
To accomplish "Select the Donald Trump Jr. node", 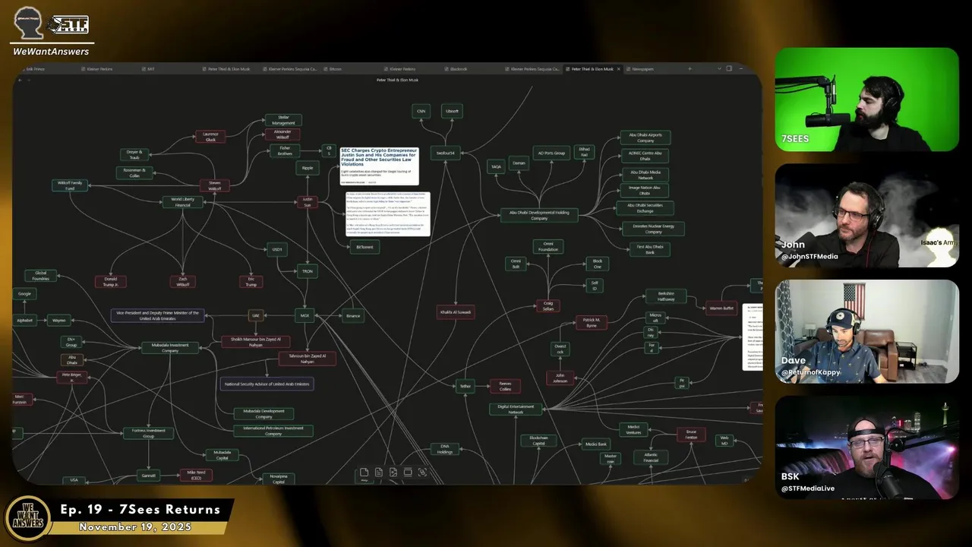I will tap(111, 282).
